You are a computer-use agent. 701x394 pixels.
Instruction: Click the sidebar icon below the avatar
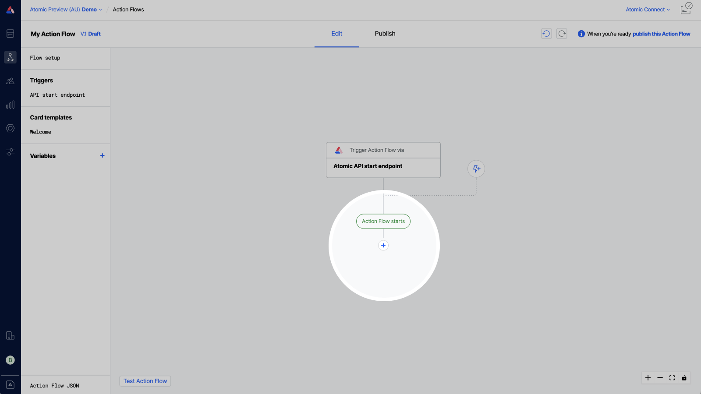point(11,385)
